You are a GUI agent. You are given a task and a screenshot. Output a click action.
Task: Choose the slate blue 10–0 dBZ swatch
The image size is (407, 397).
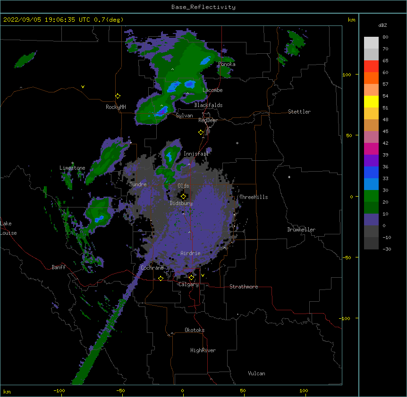(371, 220)
